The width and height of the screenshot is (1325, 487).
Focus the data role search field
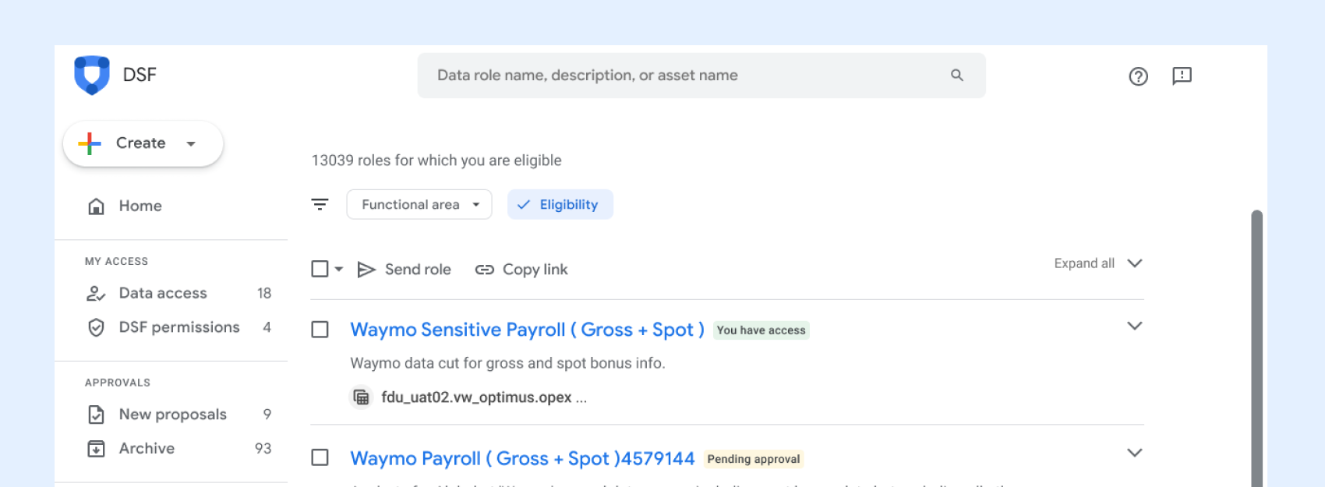click(x=701, y=76)
